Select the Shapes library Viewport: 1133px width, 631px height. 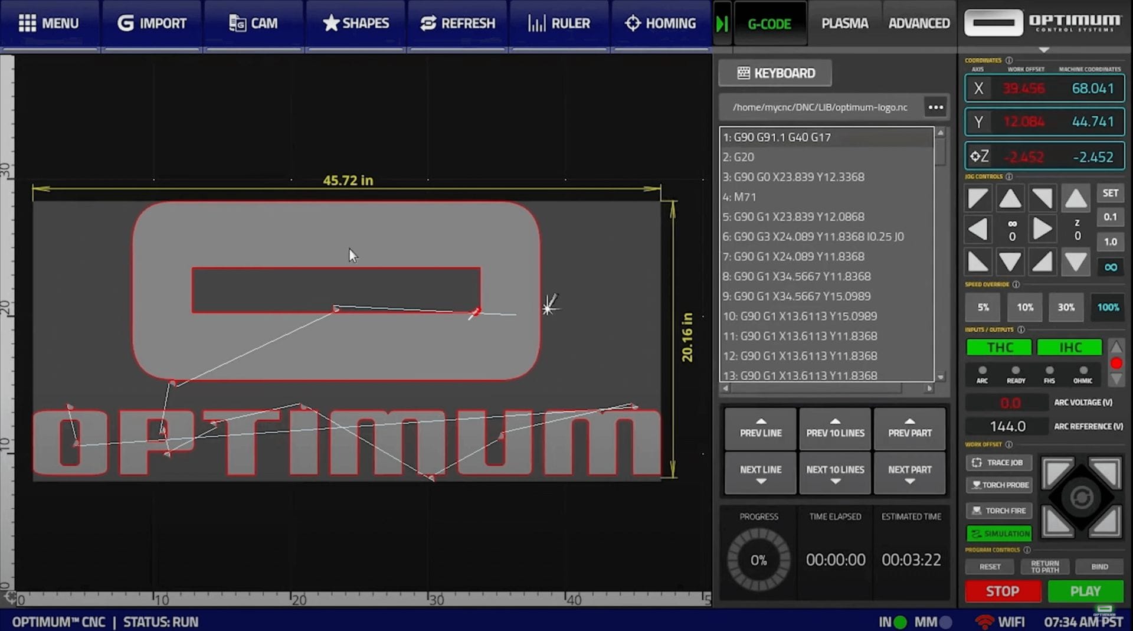click(x=356, y=23)
